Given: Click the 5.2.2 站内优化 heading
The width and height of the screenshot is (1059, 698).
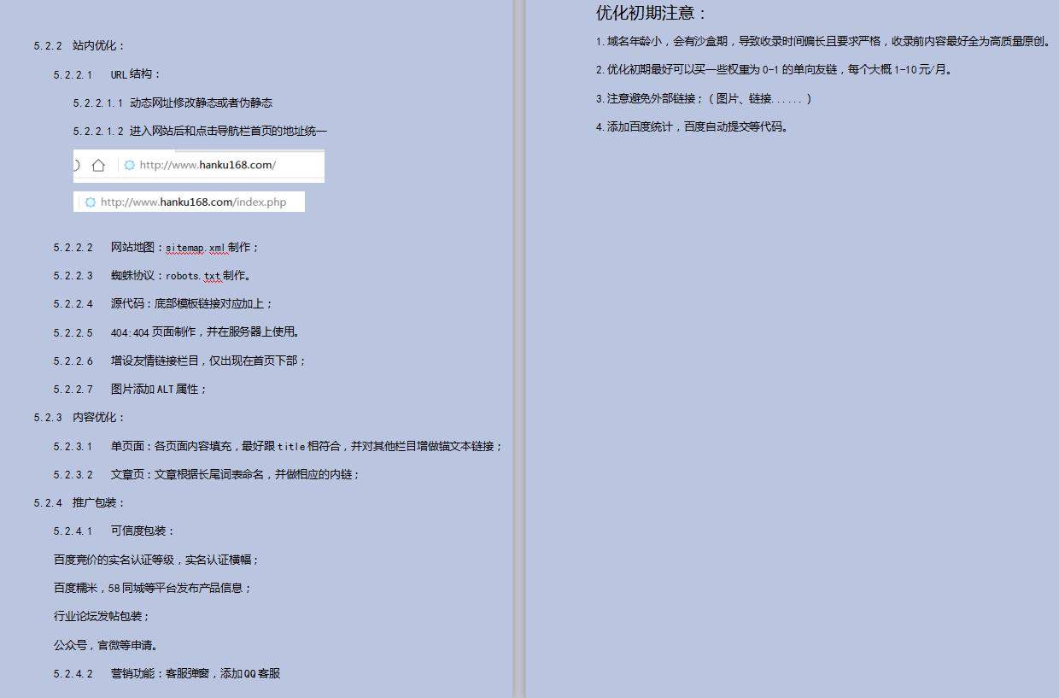Looking at the screenshot, I should click(x=80, y=46).
